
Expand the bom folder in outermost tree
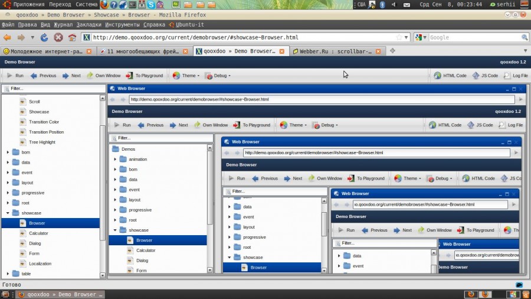8,152
